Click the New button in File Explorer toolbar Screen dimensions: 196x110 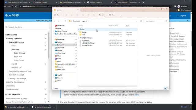58,15
